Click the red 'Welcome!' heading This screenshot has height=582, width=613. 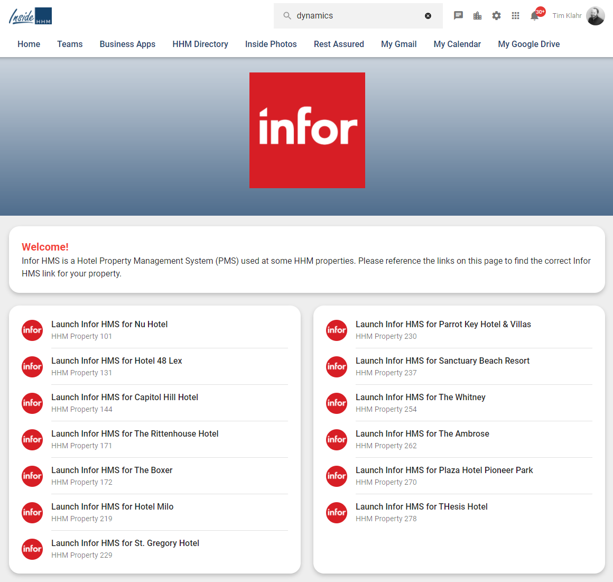45,247
